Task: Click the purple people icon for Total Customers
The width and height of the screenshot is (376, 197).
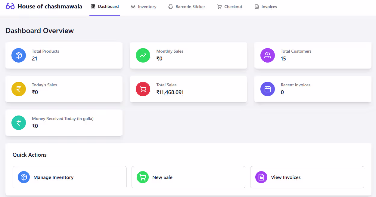Action: 268,55
